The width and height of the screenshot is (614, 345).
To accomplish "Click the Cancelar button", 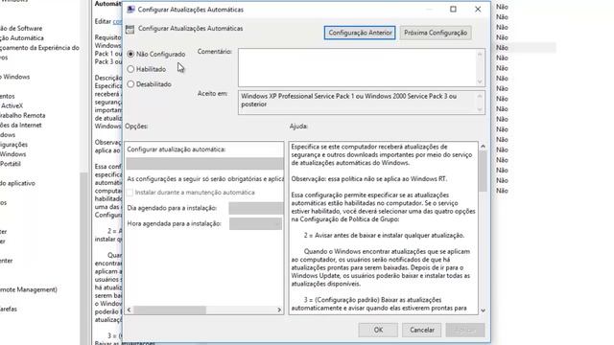I will [422, 330].
